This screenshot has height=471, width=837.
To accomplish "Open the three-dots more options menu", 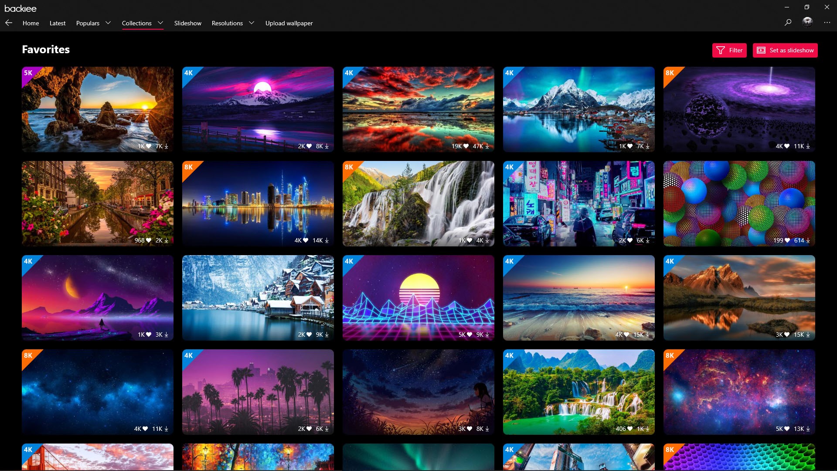I will tap(827, 22).
